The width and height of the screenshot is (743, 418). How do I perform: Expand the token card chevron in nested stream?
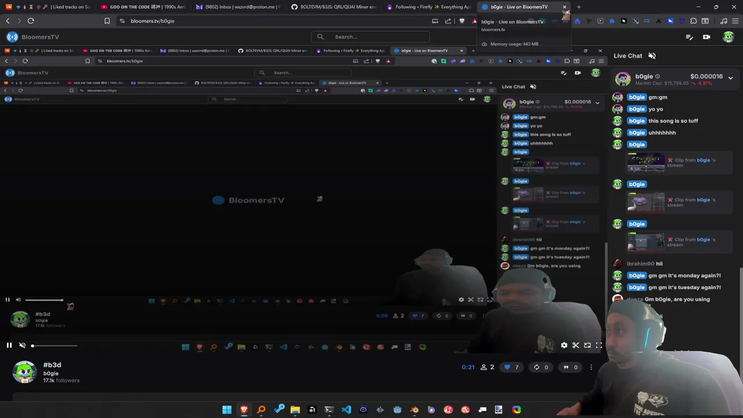(597, 103)
